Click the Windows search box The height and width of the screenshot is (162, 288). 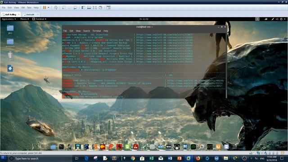coord(40,158)
